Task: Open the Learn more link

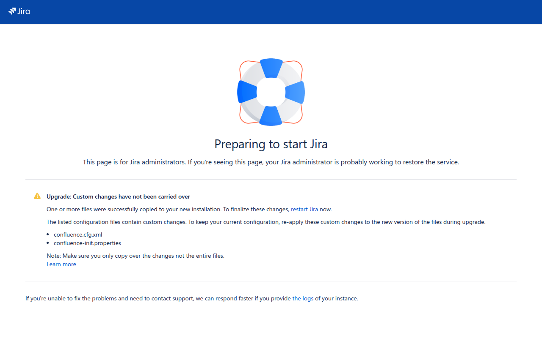Action: (x=61, y=264)
